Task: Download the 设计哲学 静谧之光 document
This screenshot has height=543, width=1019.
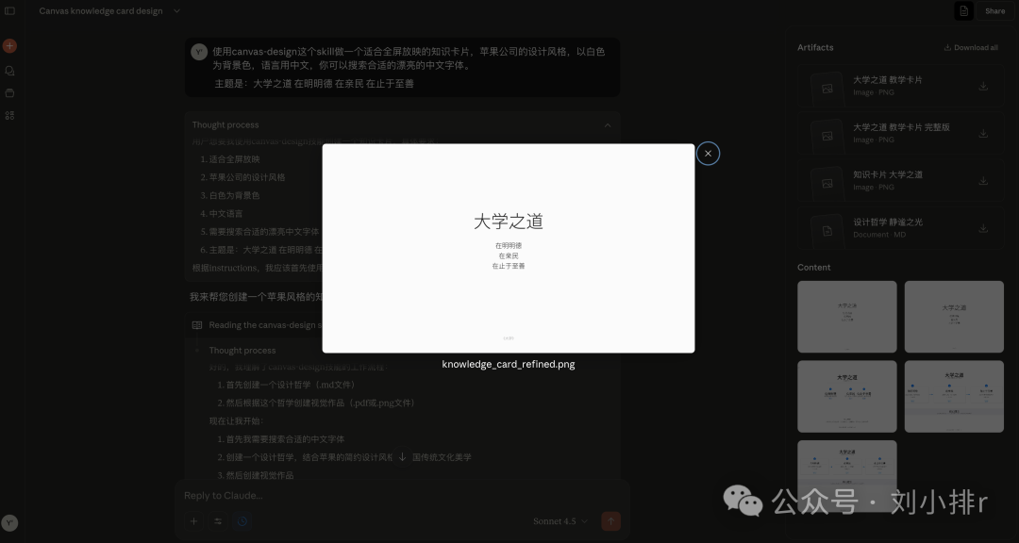Action: point(983,228)
